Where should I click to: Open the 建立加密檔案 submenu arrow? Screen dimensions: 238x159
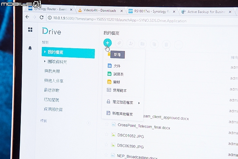tap(139, 103)
